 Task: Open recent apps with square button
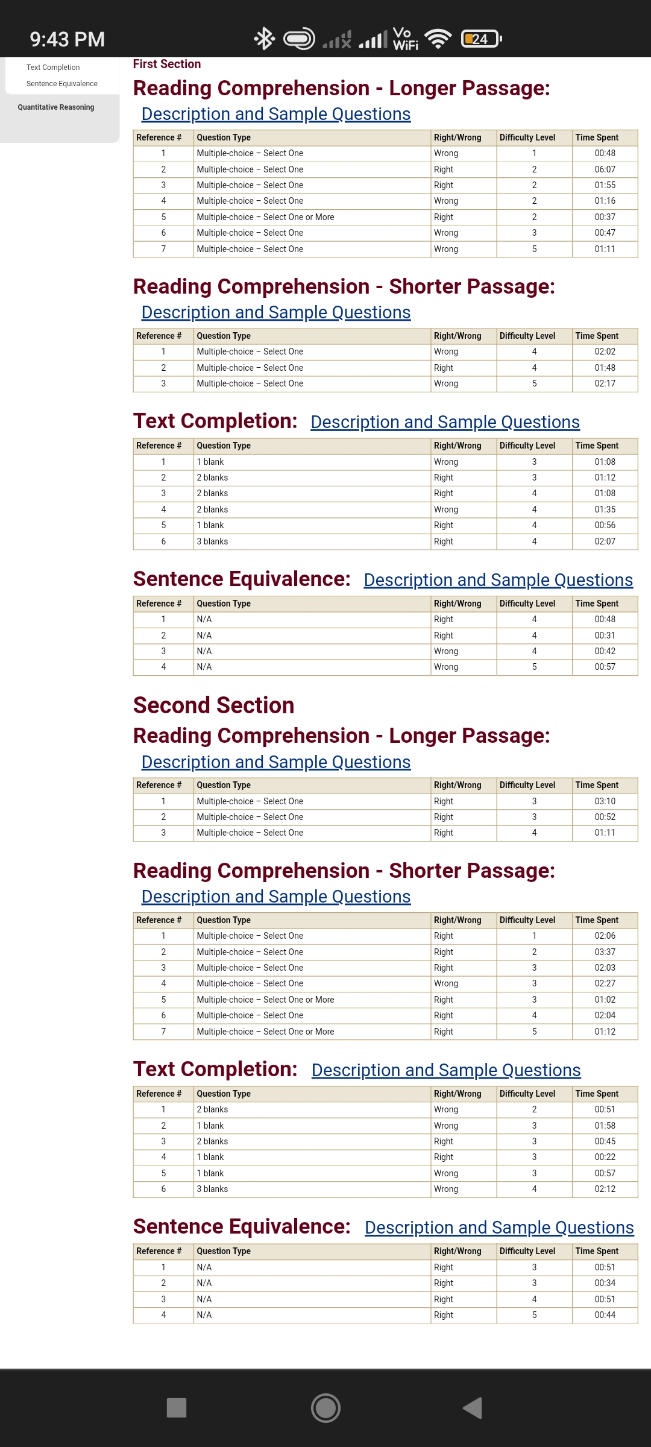[x=177, y=1408]
